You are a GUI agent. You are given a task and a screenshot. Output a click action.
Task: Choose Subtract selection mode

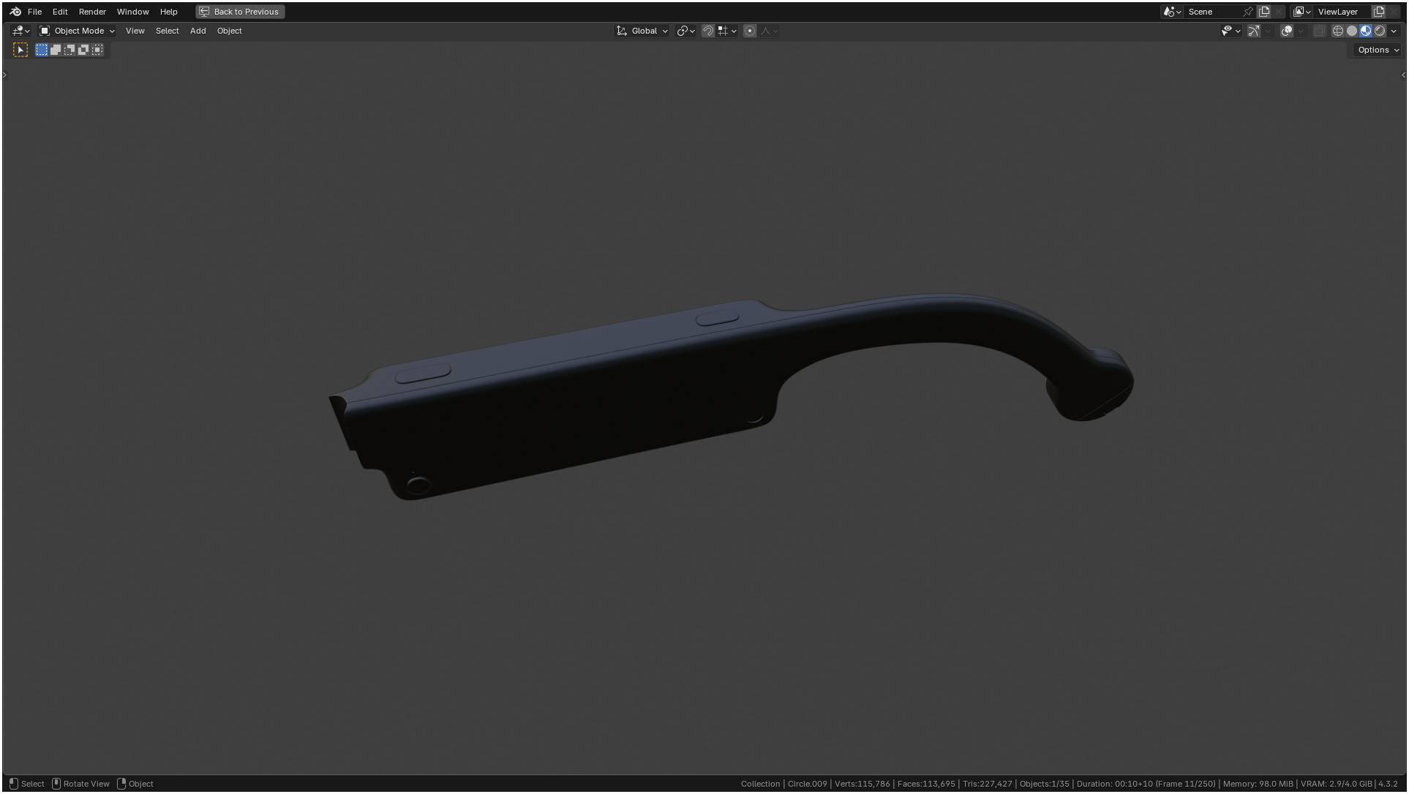[x=69, y=50]
